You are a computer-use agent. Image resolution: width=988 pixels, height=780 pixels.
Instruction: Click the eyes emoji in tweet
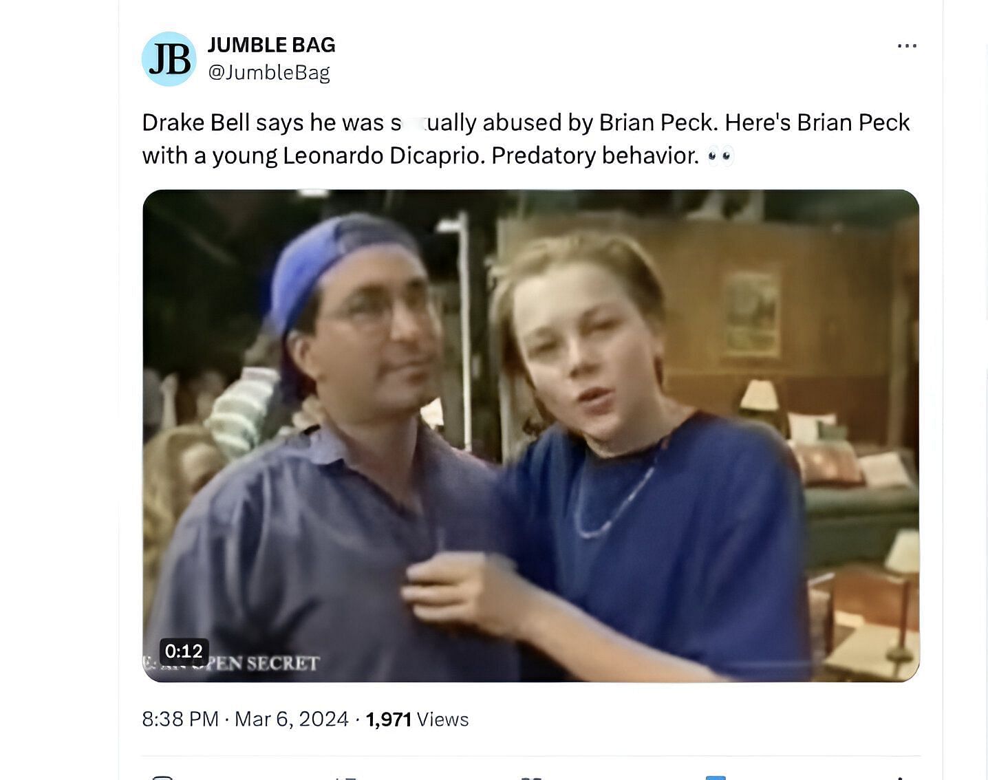pyautogui.click(x=720, y=155)
